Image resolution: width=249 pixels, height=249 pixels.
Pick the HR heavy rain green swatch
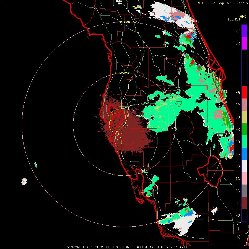pyautogui.click(x=244, y=129)
